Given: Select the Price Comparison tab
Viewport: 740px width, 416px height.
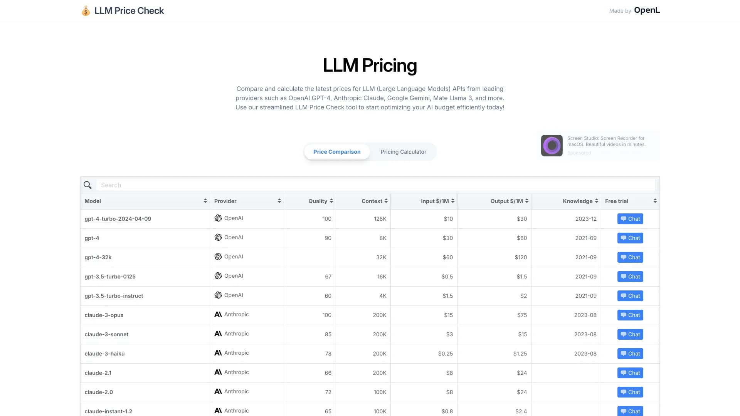Looking at the screenshot, I should (337, 151).
